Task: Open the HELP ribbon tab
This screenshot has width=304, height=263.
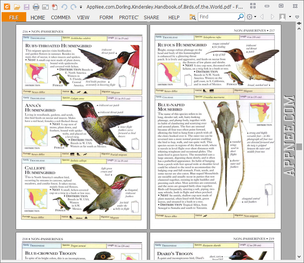Action: pyautogui.click(x=174, y=18)
